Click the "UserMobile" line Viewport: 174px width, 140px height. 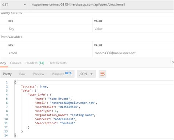pos(57,107)
